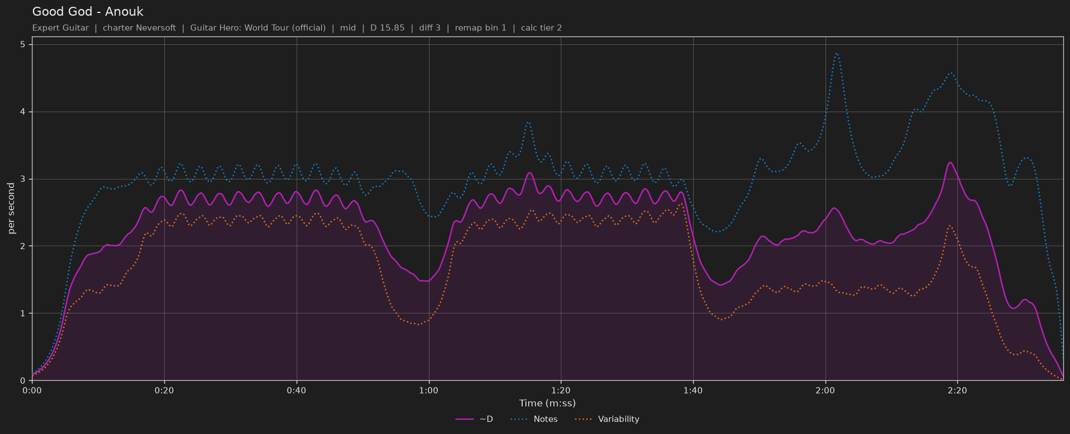This screenshot has height=434, width=1070.
Task: Click the Notes curve peak near 1:15
Action: (x=528, y=122)
